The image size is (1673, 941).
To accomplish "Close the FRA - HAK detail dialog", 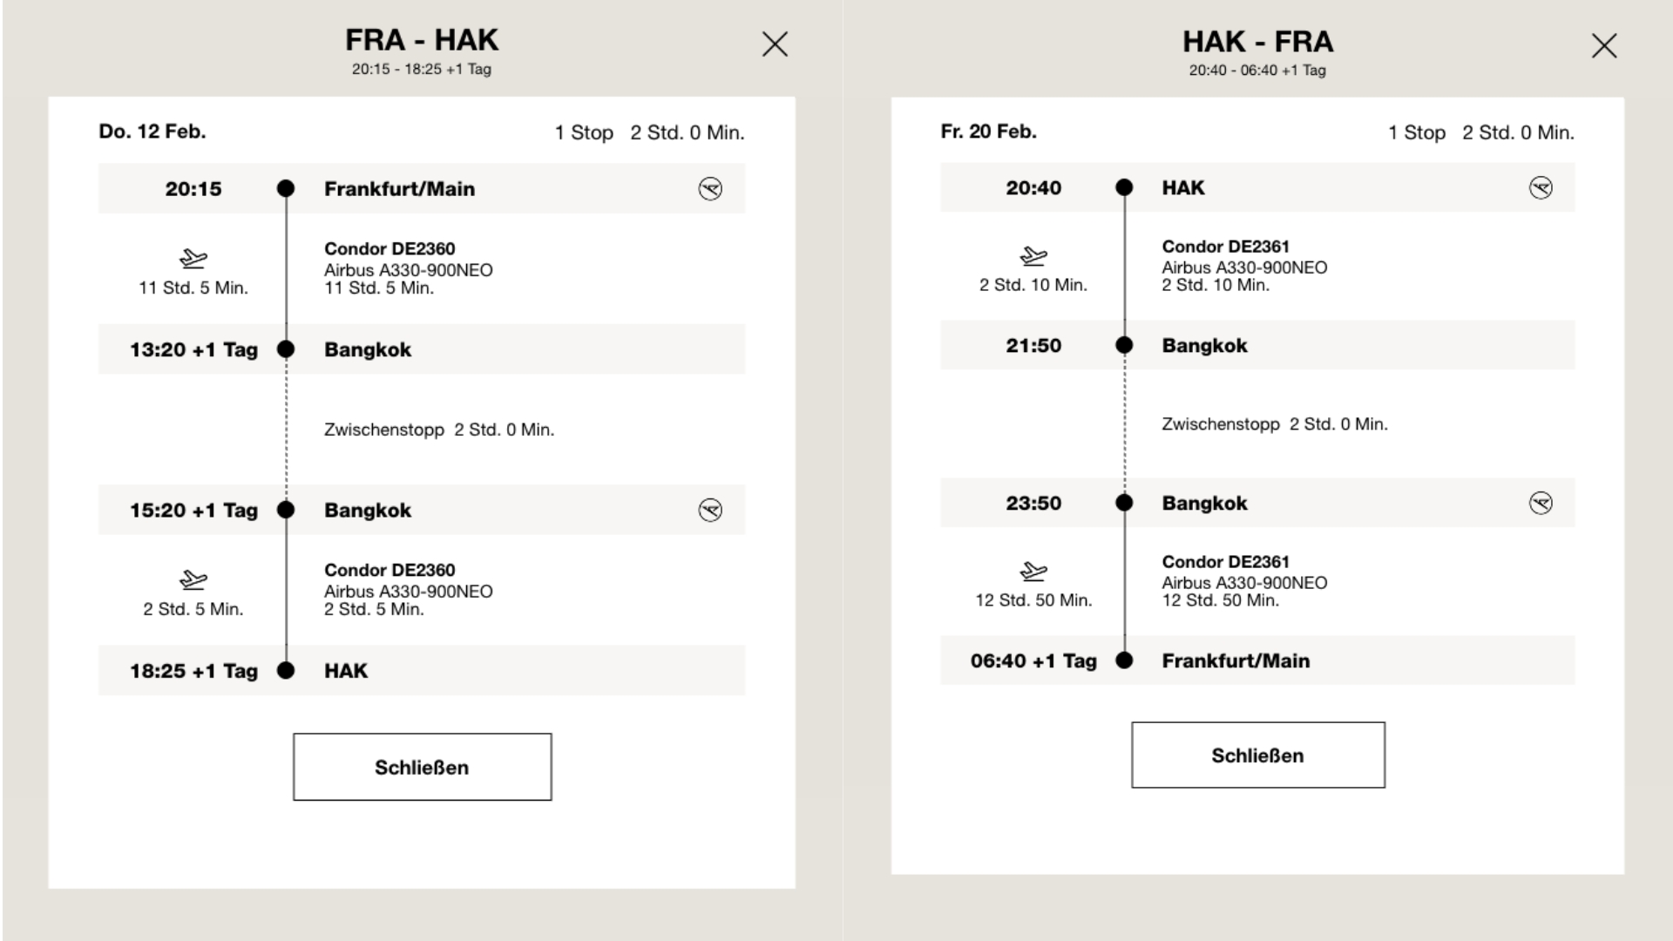I will (x=775, y=44).
